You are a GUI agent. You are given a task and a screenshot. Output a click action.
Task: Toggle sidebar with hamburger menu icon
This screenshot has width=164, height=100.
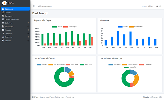34,6
